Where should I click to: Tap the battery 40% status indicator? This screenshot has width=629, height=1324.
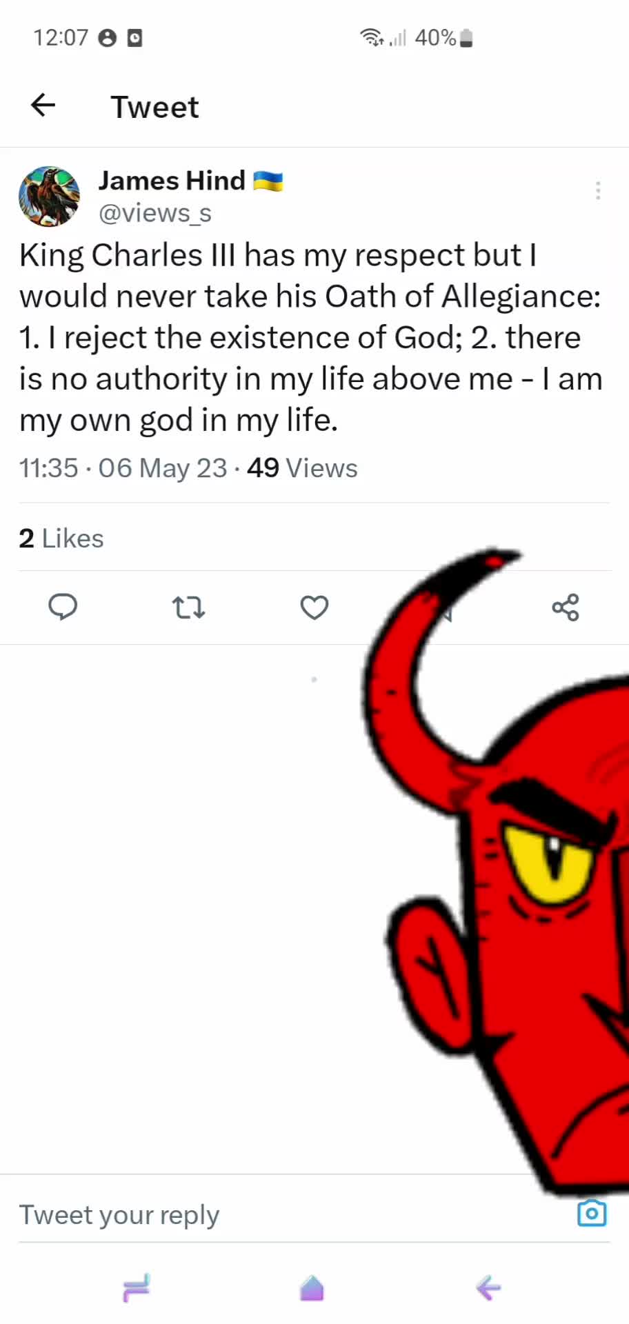pos(443,37)
